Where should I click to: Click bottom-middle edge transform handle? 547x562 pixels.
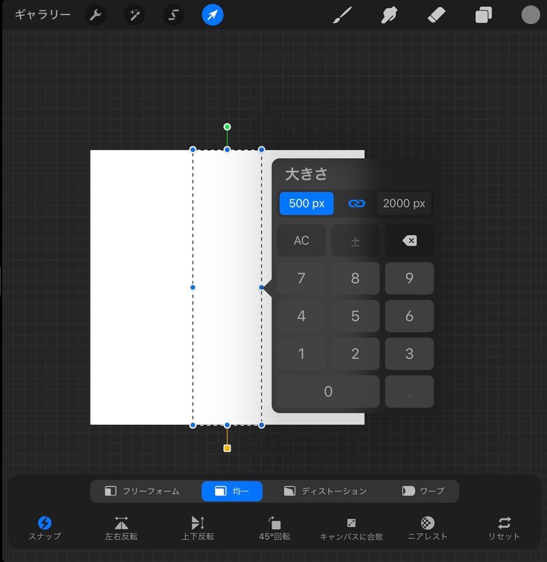coord(227,425)
